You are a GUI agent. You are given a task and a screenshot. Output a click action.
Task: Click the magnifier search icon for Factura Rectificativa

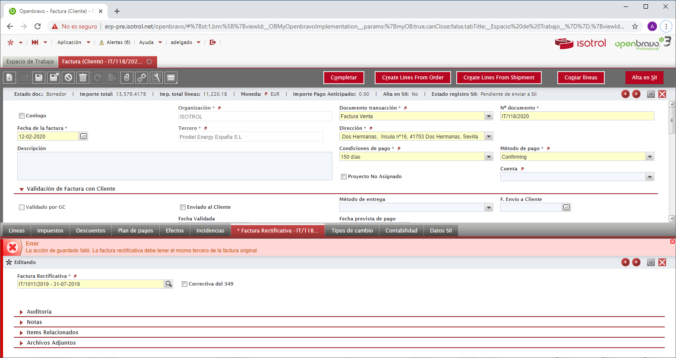169,284
